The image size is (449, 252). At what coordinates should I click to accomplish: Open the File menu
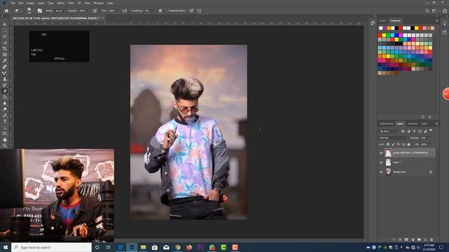pyautogui.click(x=13, y=3)
